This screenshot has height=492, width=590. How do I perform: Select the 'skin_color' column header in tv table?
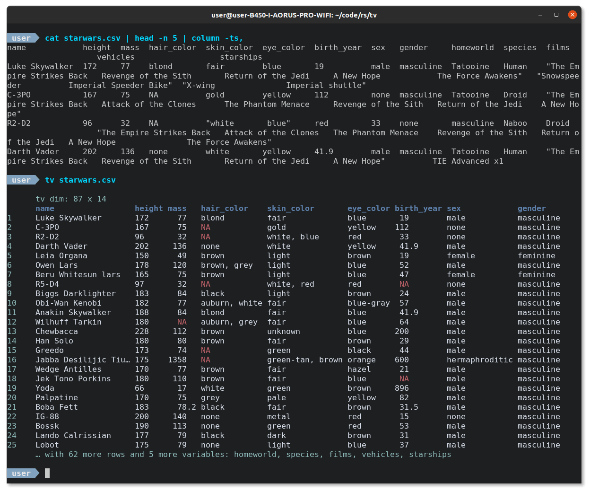(291, 209)
